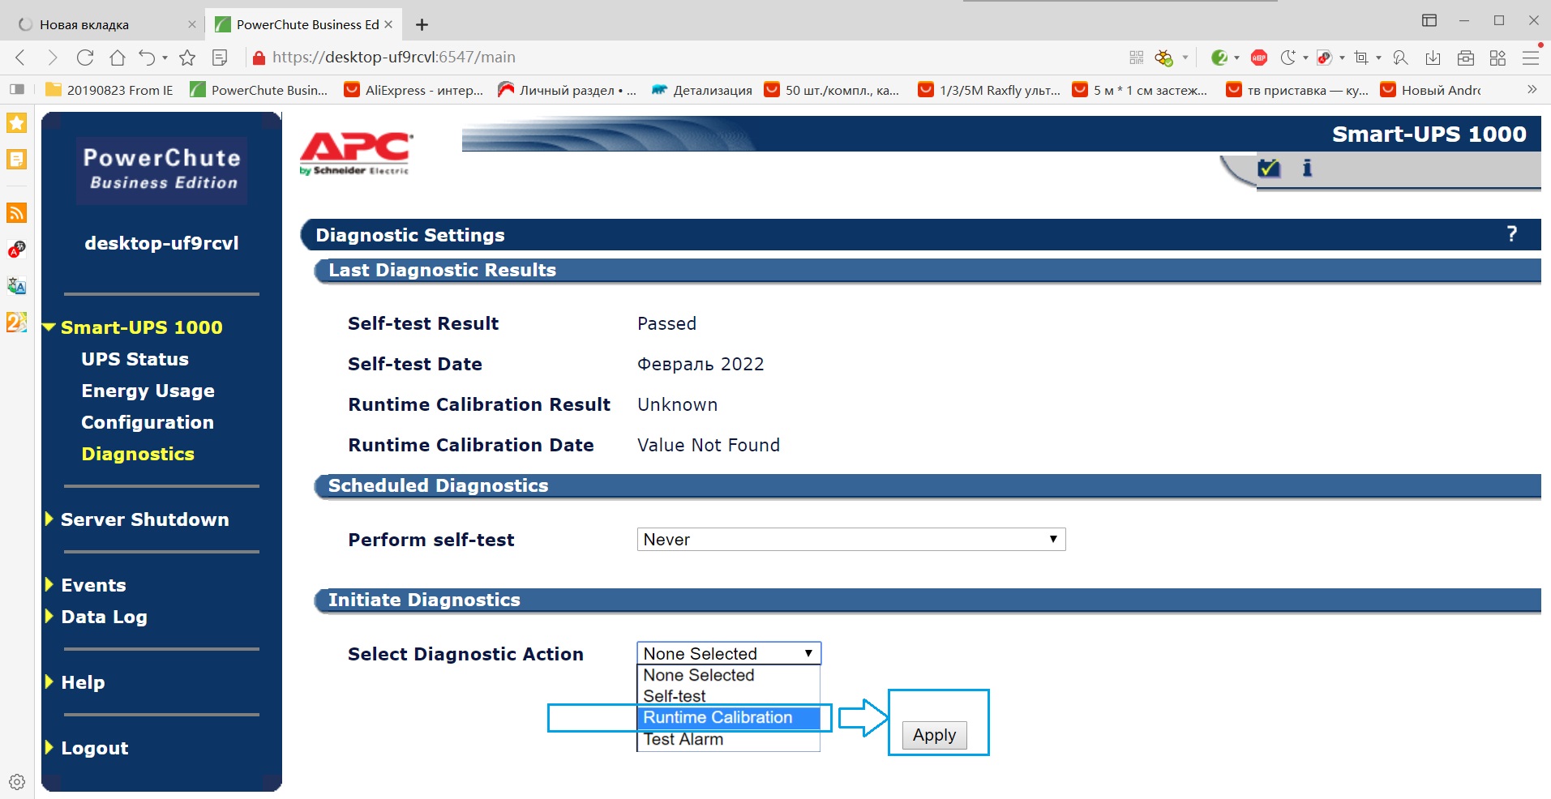Open the PowerChute Busin... bookmark

[x=259, y=90]
